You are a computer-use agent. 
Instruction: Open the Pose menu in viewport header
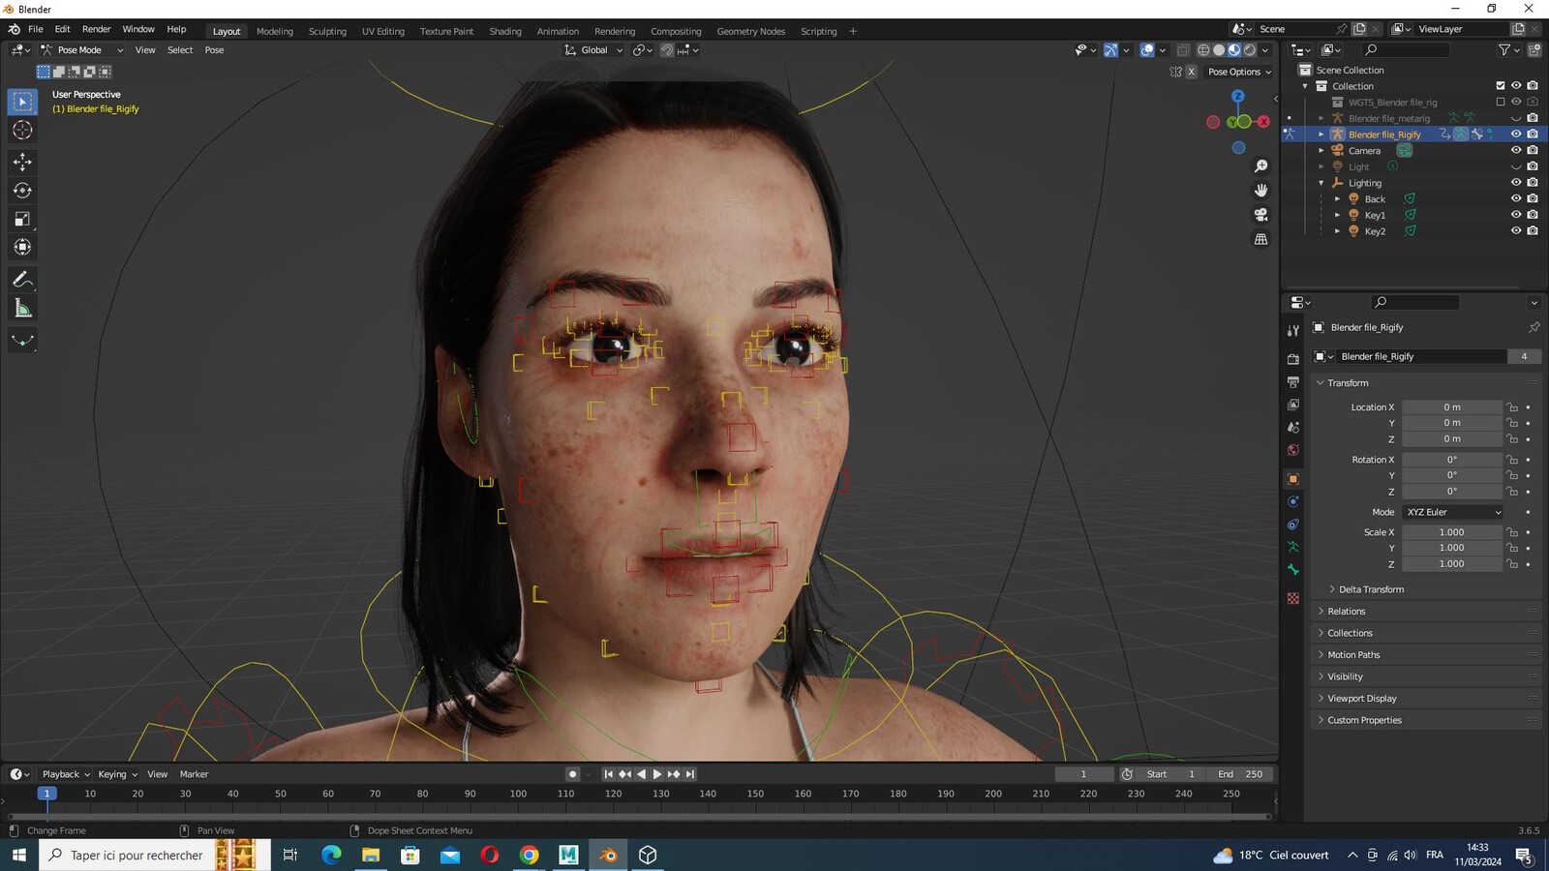(x=214, y=50)
